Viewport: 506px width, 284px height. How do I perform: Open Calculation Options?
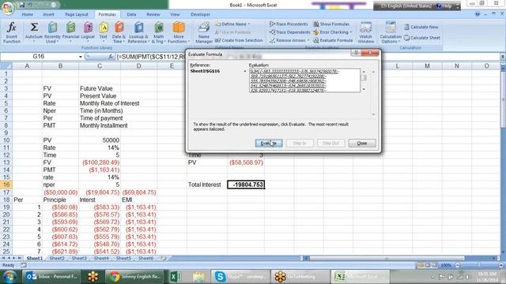390,32
